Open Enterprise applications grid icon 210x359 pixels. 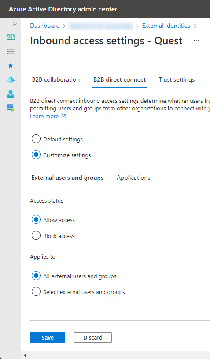11,107
